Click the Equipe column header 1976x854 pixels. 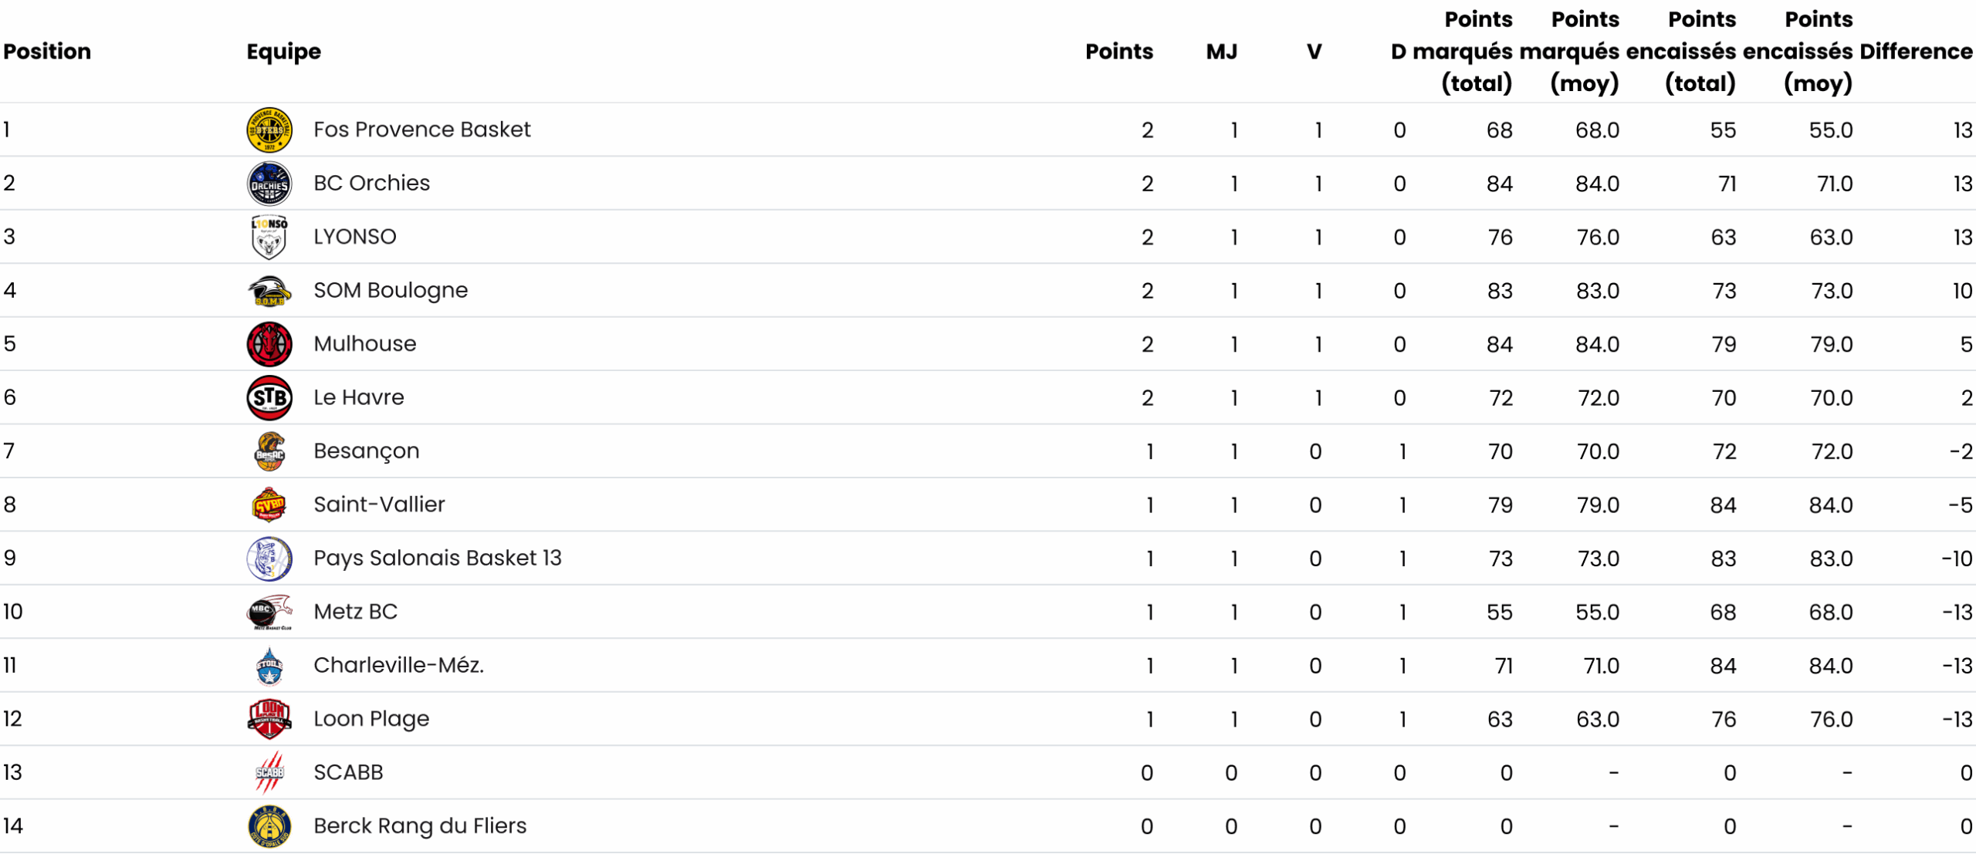click(x=283, y=52)
